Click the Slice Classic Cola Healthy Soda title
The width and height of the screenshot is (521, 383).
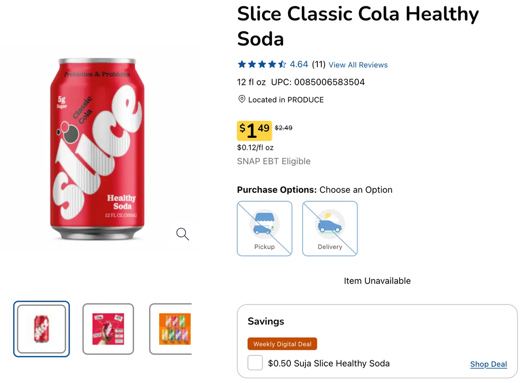tap(357, 26)
